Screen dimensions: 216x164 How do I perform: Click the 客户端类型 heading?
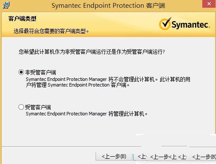(x=22, y=19)
